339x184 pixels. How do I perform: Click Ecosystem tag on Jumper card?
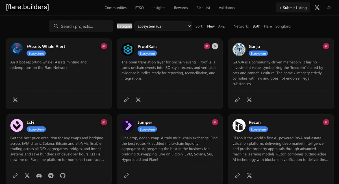147,129
